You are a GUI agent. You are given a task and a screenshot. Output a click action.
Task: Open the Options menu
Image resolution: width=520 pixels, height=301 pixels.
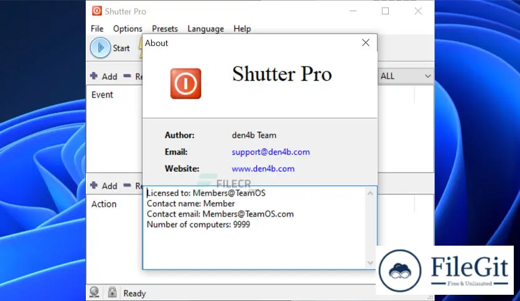pyautogui.click(x=128, y=29)
